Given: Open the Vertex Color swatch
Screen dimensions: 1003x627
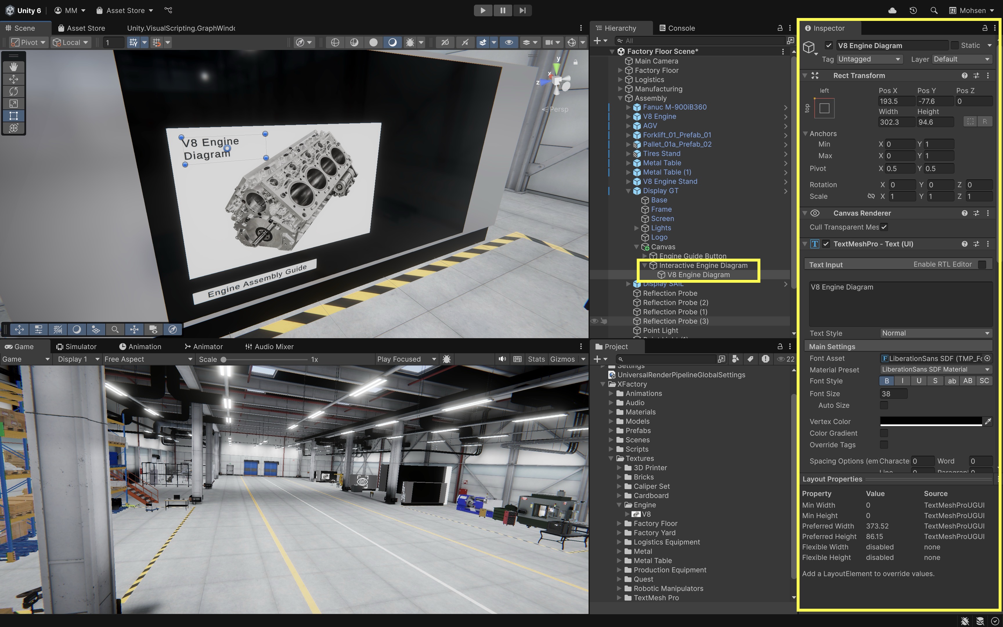Looking at the screenshot, I should [x=930, y=421].
